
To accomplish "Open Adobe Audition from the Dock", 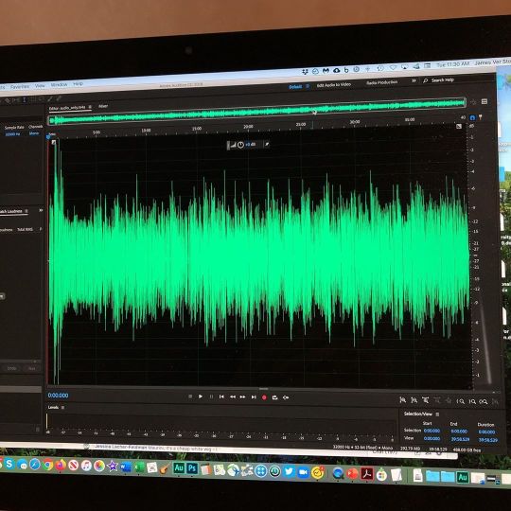I will point(179,468).
